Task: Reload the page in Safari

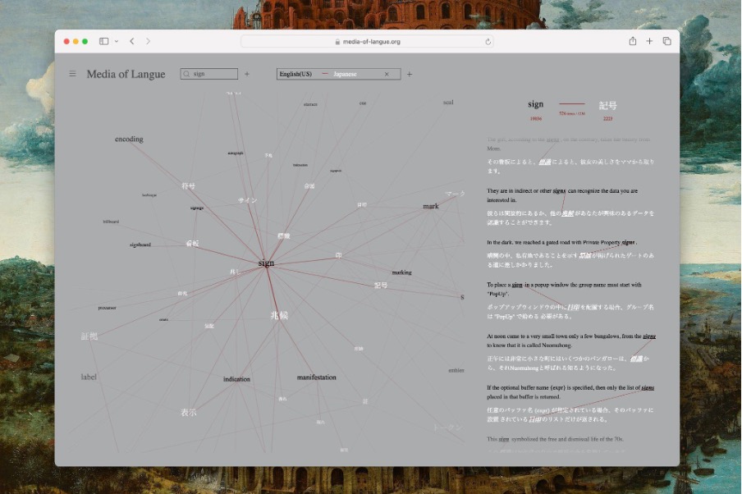Action: coord(488,41)
